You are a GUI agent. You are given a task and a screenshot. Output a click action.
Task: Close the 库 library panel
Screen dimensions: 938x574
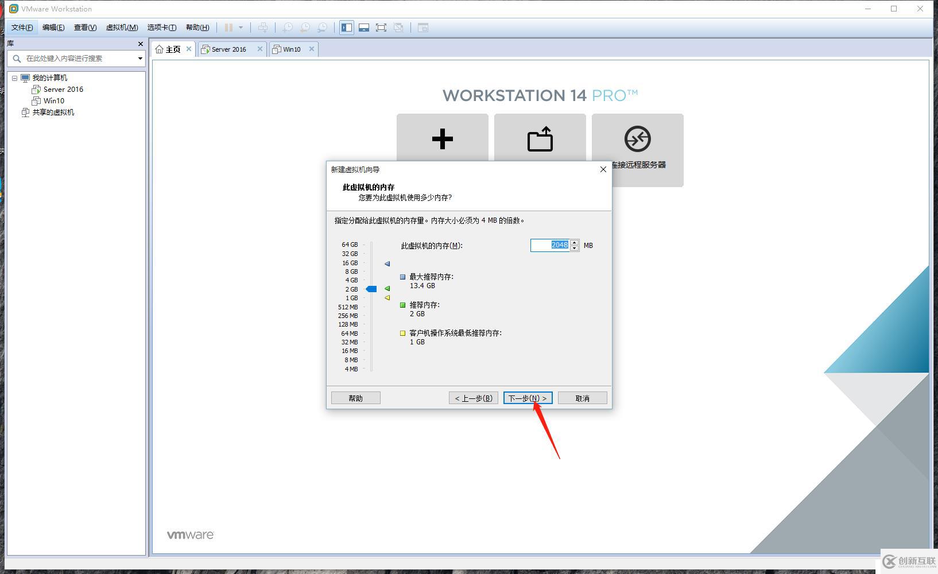tap(141, 44)
